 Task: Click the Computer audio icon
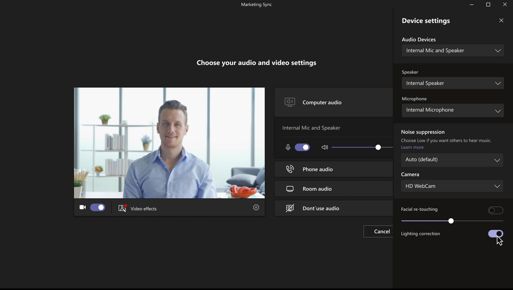click(x=290, y=102)
